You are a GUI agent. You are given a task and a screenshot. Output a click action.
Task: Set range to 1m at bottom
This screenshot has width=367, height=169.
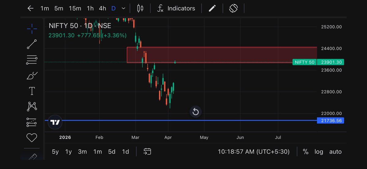98,152
